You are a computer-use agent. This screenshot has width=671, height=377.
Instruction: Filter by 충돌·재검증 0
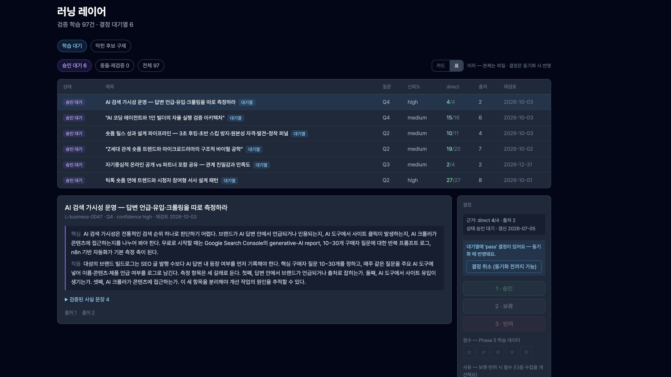click(x=114, y=66)
